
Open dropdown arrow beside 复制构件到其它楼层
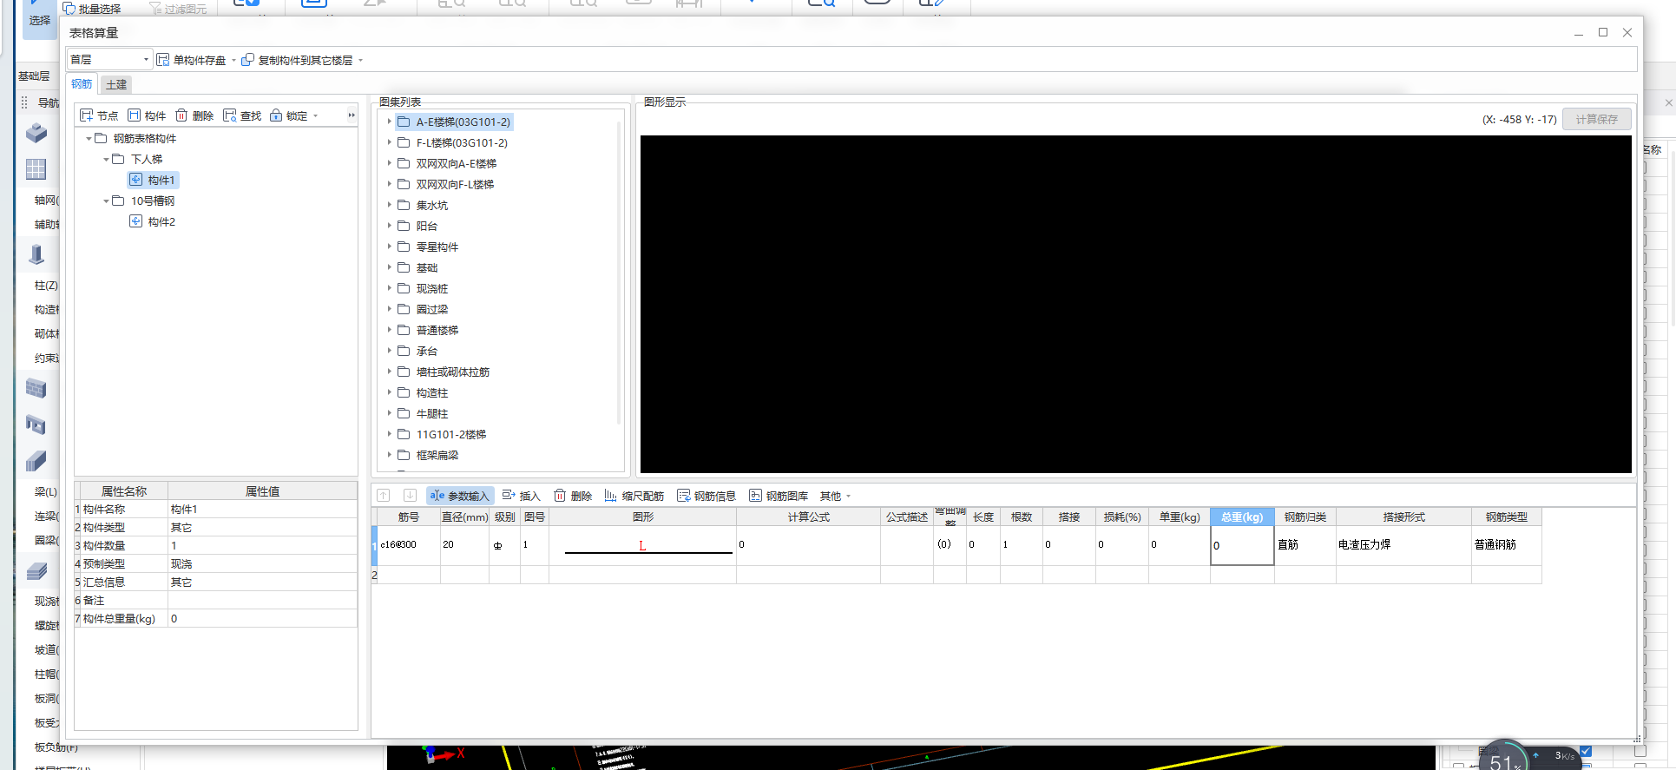pyautogui.click(x=360, y=60)
